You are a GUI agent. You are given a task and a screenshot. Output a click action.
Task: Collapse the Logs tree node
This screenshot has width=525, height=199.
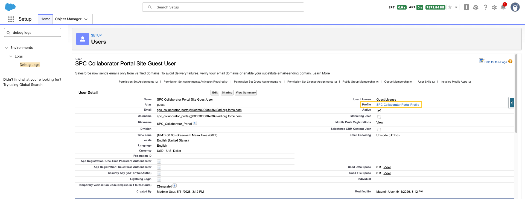[x=11, y=56]
